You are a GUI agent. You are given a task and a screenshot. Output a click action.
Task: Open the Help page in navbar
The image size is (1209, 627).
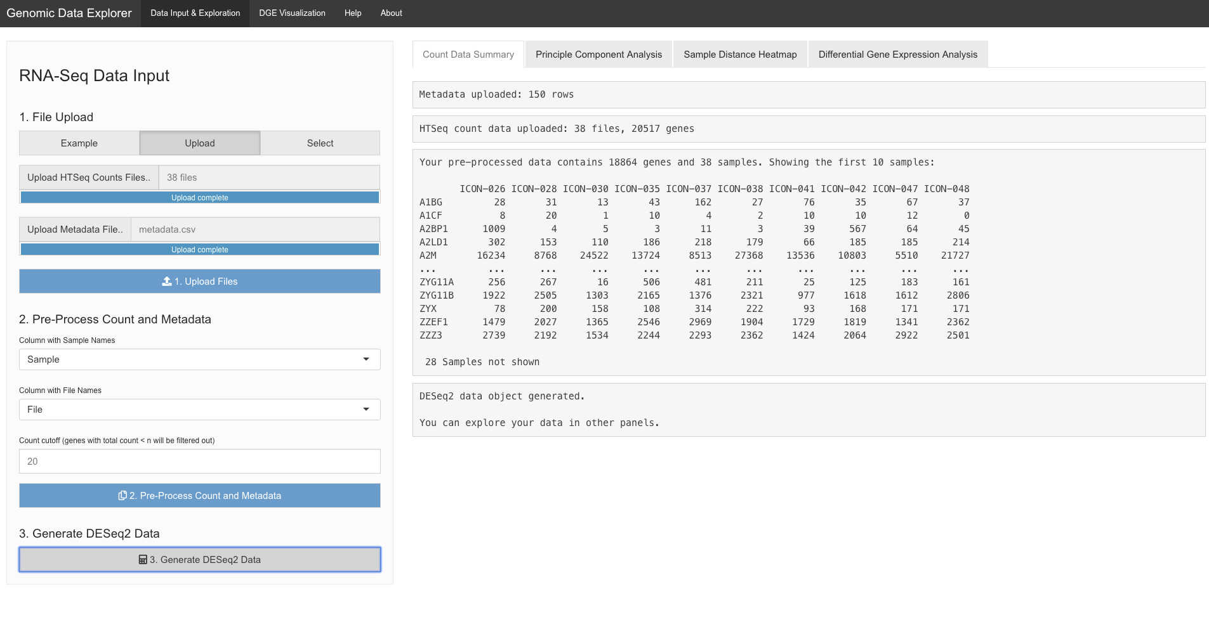[x=353, y=13]
